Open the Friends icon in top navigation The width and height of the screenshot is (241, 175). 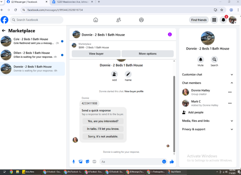(119, 20)
